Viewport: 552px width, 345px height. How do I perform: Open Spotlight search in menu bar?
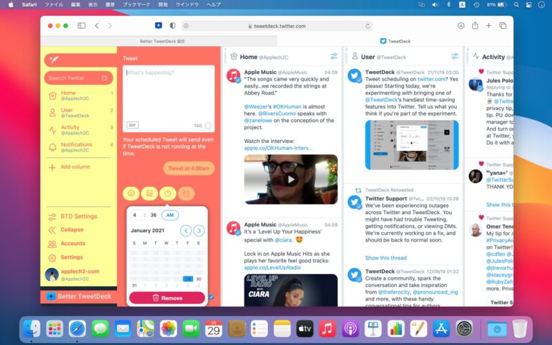[x=517, y=4]
